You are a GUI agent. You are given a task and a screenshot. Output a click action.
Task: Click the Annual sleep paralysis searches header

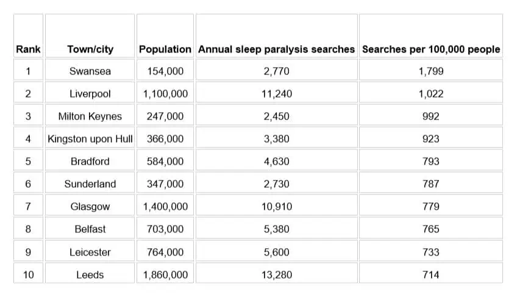pyautogui.click(x=276, y=49)
